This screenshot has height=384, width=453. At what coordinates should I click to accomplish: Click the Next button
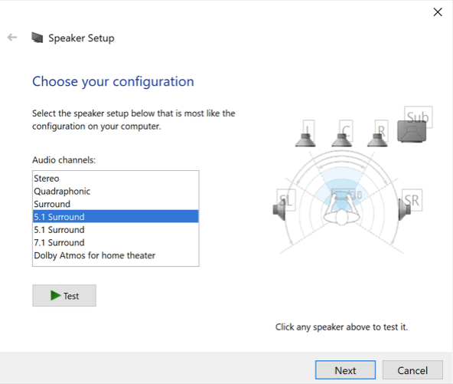[x=345, y=370]
